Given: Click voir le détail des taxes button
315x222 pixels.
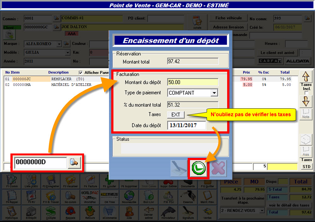Looking at the screenshot, I should click(x=289, y=205).
